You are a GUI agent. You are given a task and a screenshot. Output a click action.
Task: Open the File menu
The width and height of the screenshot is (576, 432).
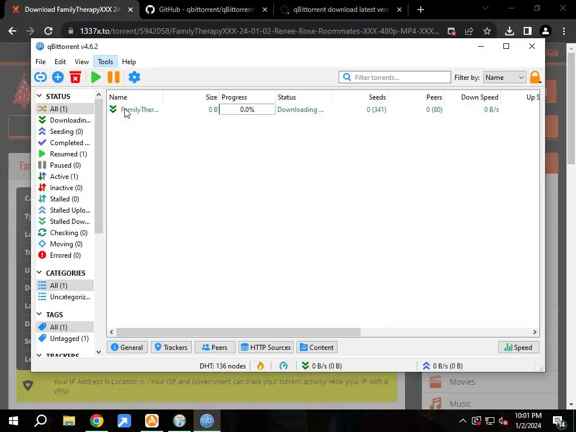(40, 62)
